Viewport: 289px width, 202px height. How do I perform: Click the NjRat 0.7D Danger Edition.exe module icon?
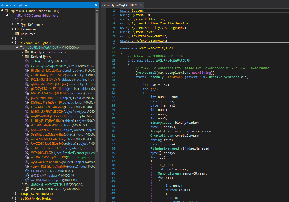[12, 16]
